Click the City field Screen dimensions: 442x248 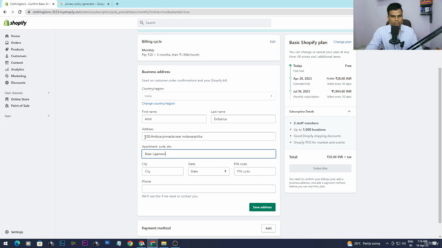[x=163, y=172]
